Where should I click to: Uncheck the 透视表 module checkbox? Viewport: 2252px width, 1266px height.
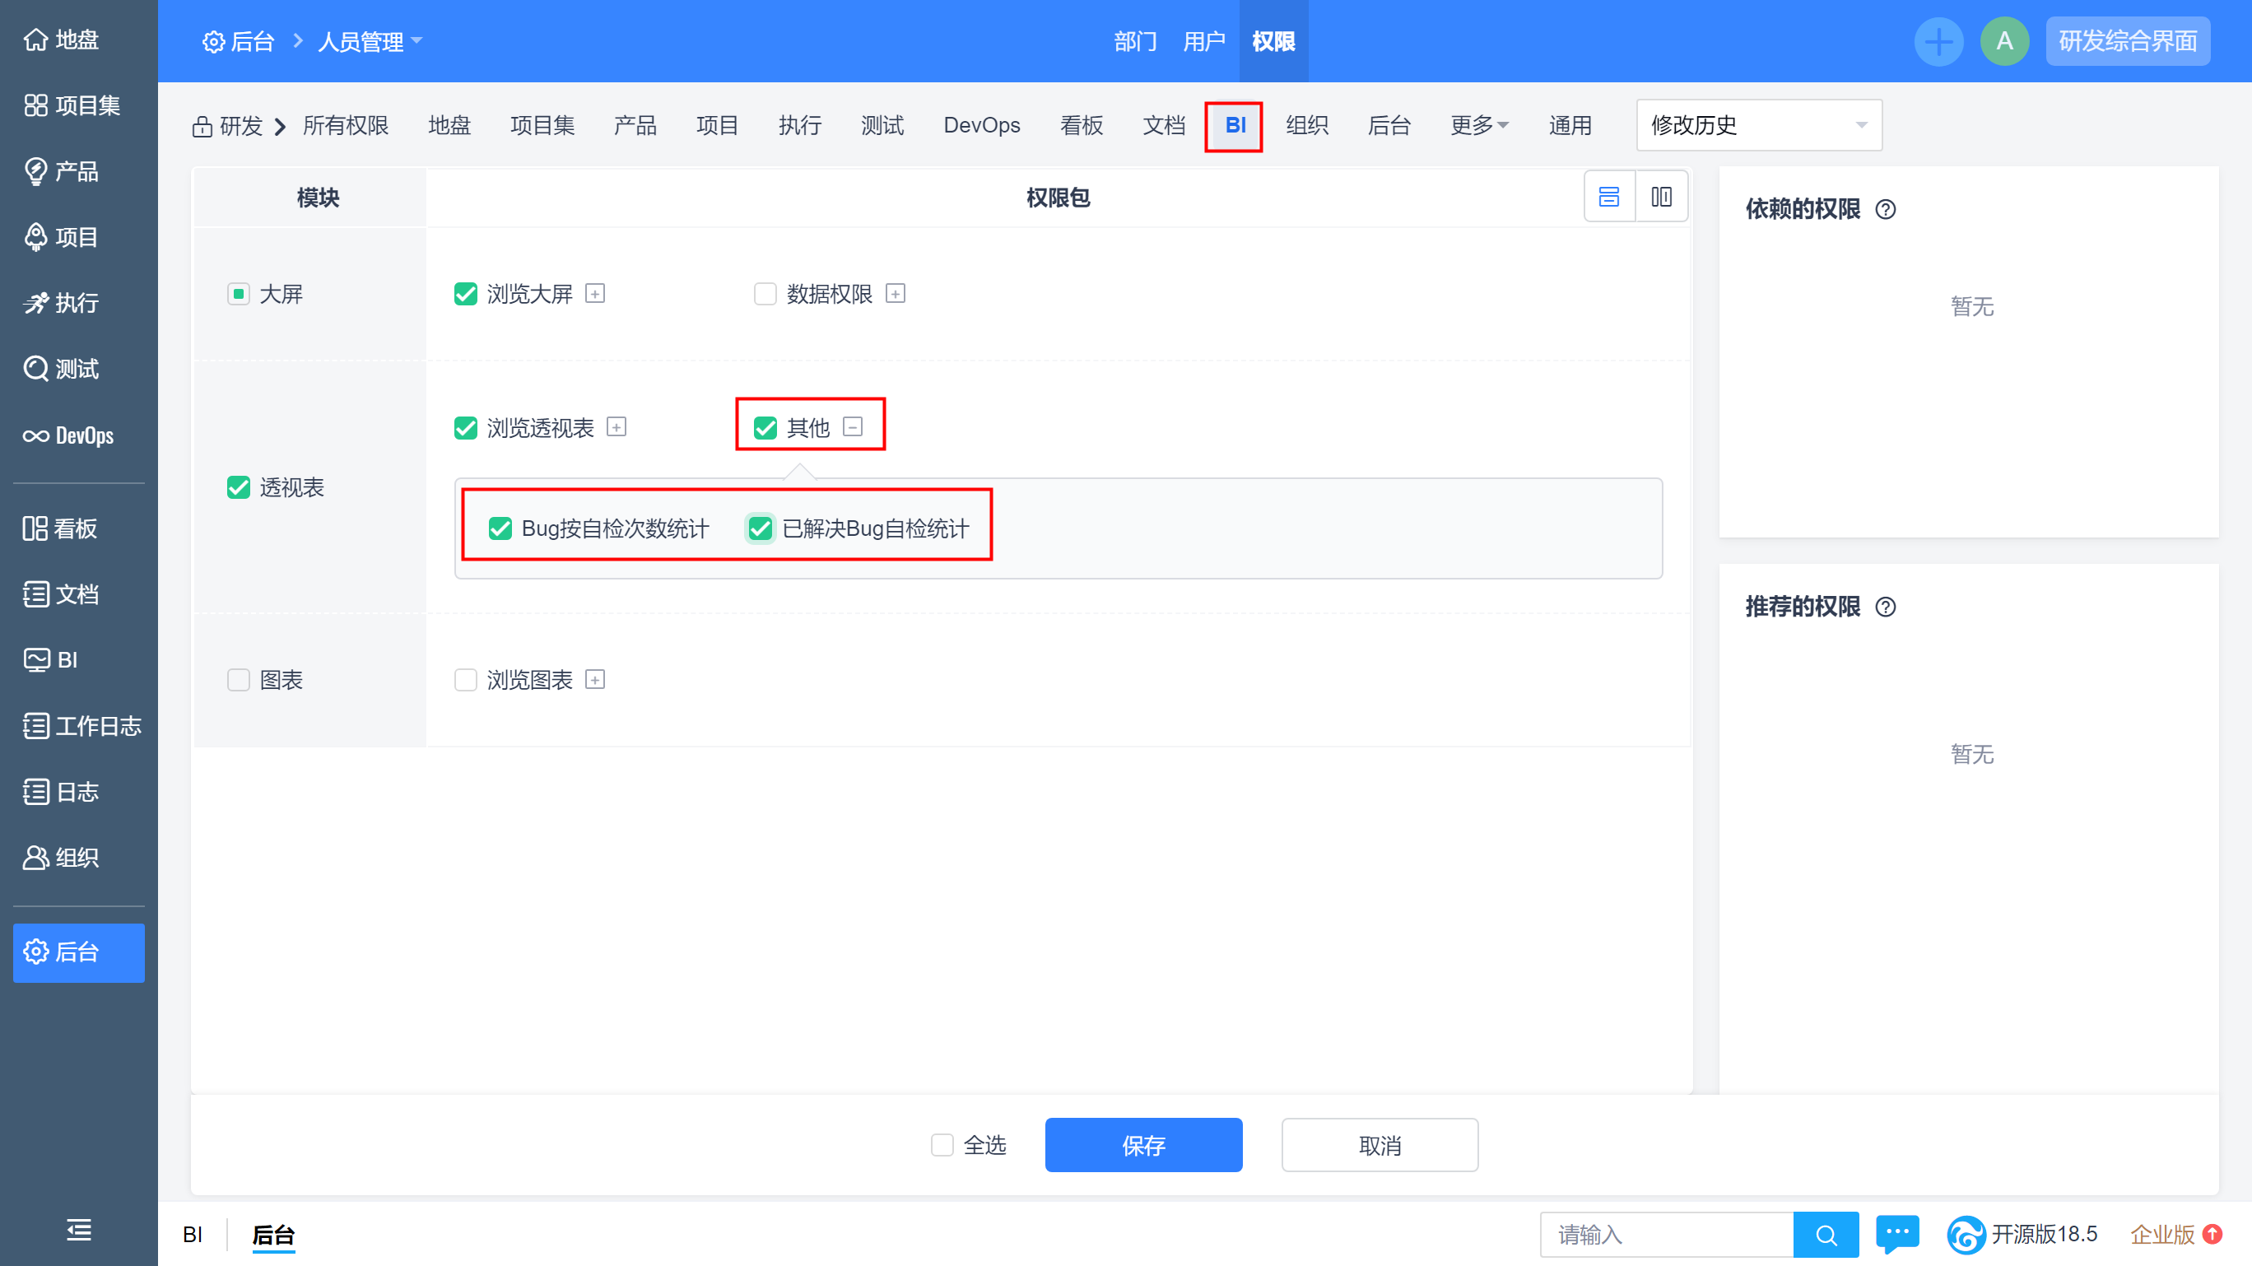(239, 487)
